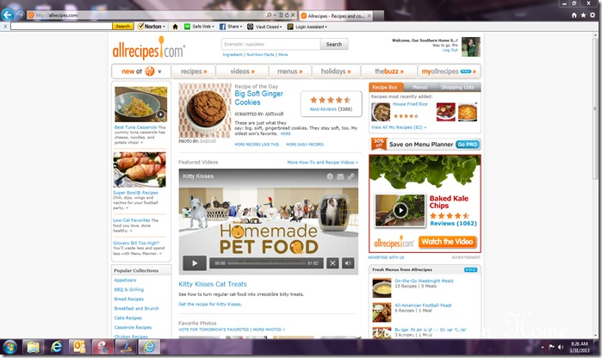The height and width of the screenshot is (358, 602).
Task: Open the menus navigation menu
Action: pos(289,71)
